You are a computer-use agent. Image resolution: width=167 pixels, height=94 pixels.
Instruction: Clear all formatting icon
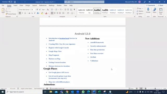pos(48,10)
